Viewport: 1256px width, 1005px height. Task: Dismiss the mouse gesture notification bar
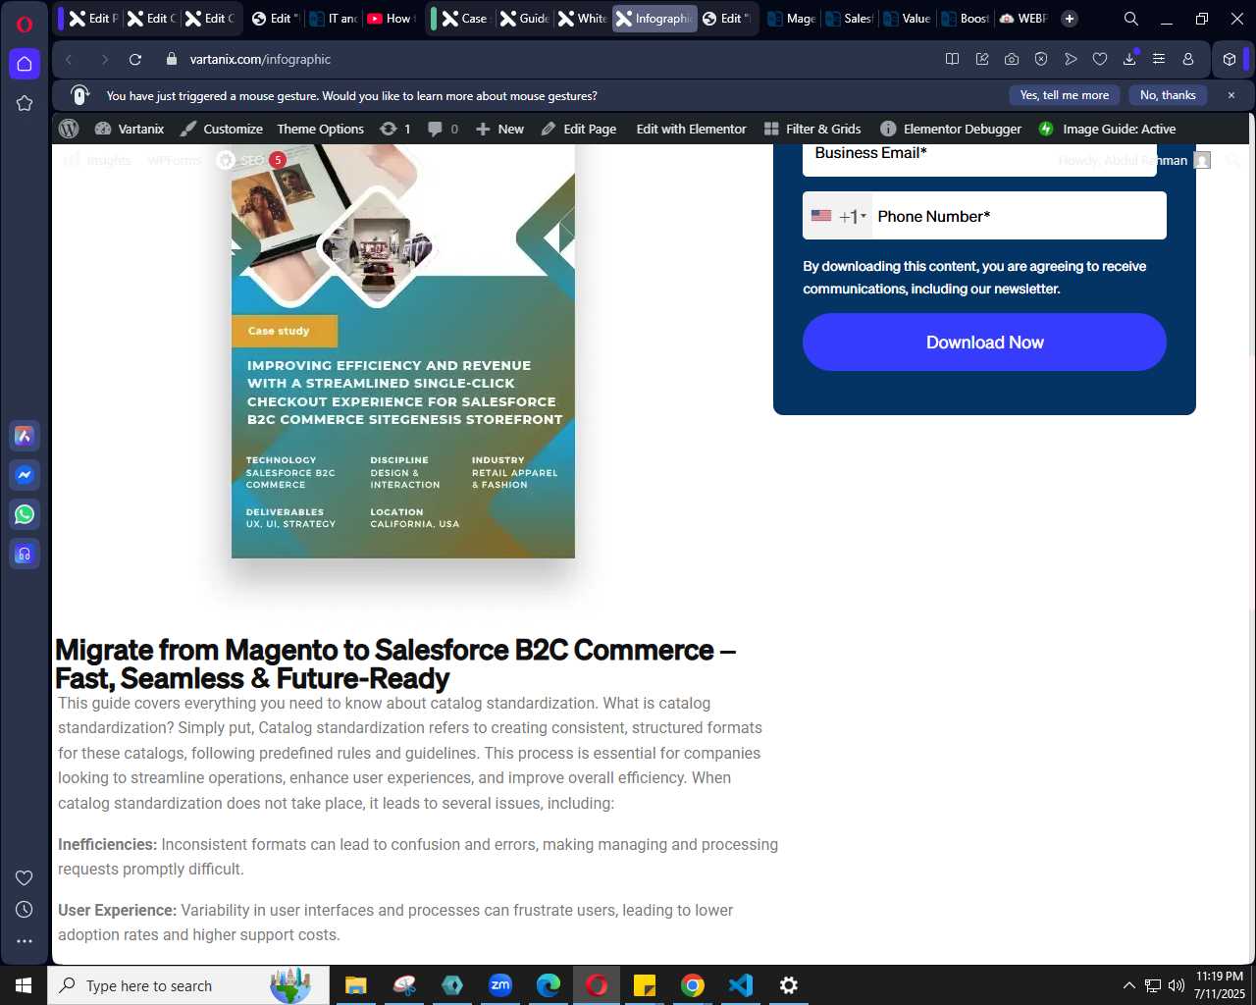click(1231, 95)
